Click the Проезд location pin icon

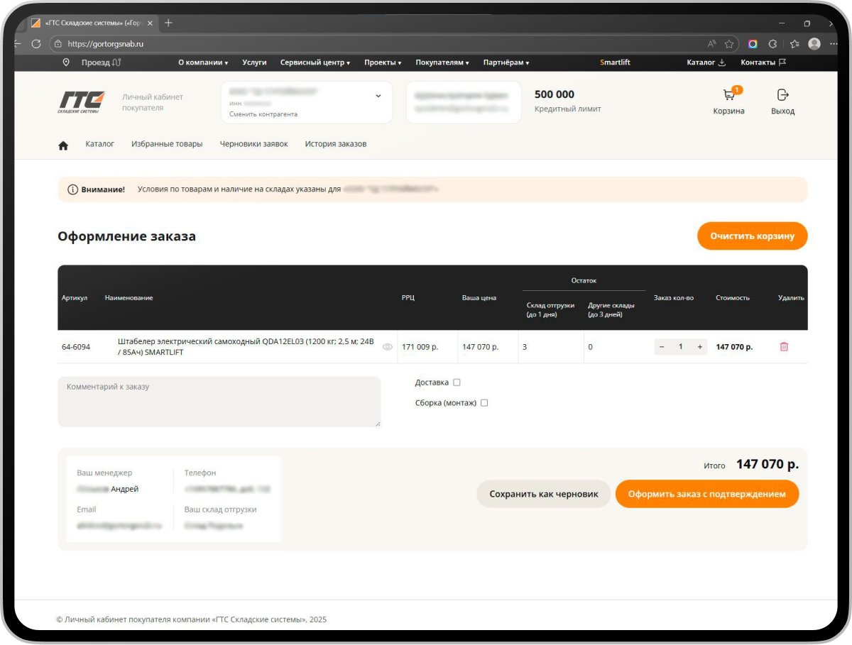66,62
